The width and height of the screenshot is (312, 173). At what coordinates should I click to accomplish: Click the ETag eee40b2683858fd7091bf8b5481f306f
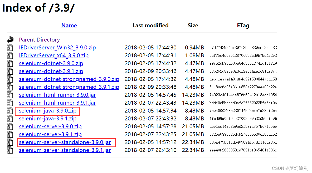pyautogui.click(x=243, y=150)
